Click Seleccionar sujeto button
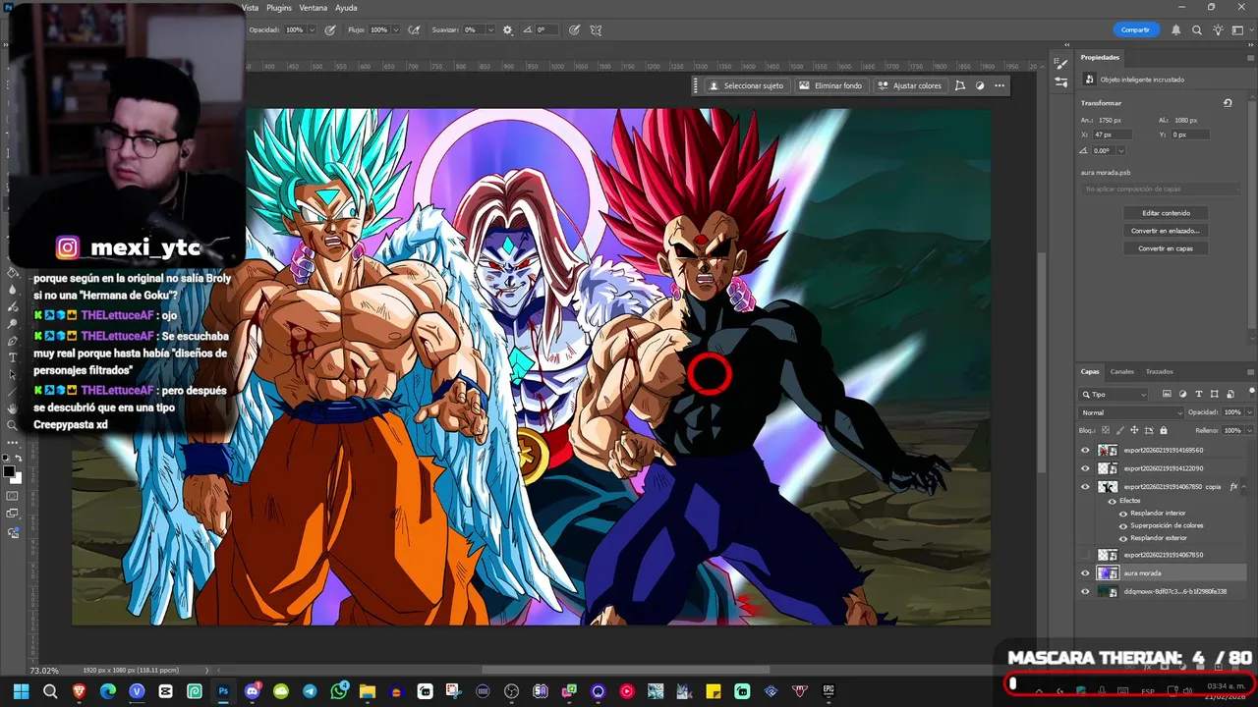 click(746, 85)
